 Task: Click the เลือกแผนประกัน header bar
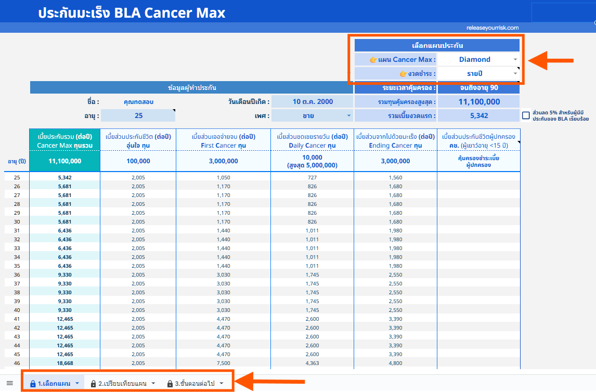[437, 45]
